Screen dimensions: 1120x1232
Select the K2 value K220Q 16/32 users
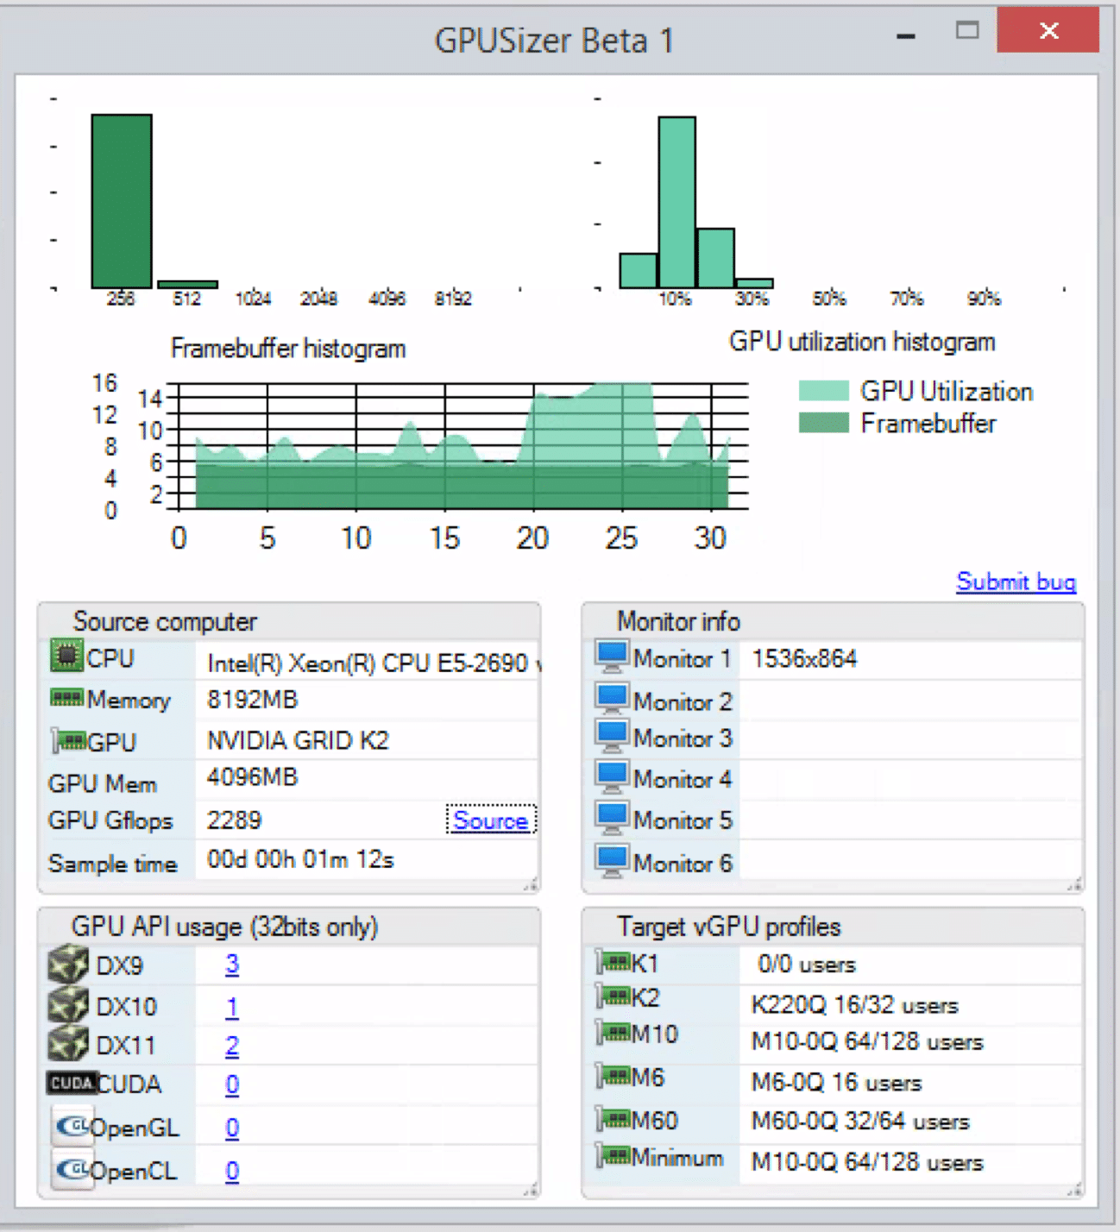pyautogui.click(x=854, y=1005)
